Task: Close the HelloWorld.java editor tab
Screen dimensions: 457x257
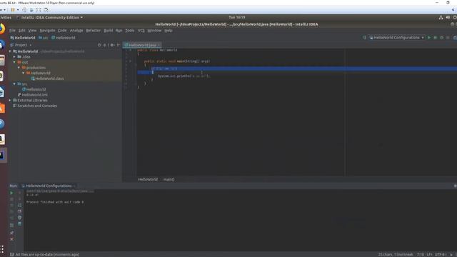Action: 159,45
